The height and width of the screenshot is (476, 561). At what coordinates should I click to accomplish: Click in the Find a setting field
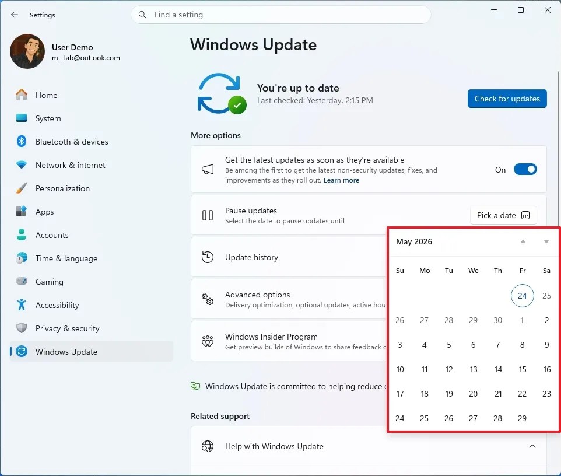(x=281, y=15)
